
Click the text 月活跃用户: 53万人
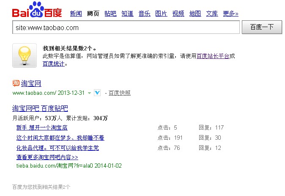coord(37,118)
